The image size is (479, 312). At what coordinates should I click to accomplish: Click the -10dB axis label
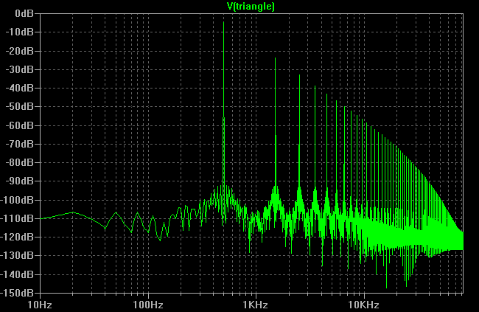(20, 32)
